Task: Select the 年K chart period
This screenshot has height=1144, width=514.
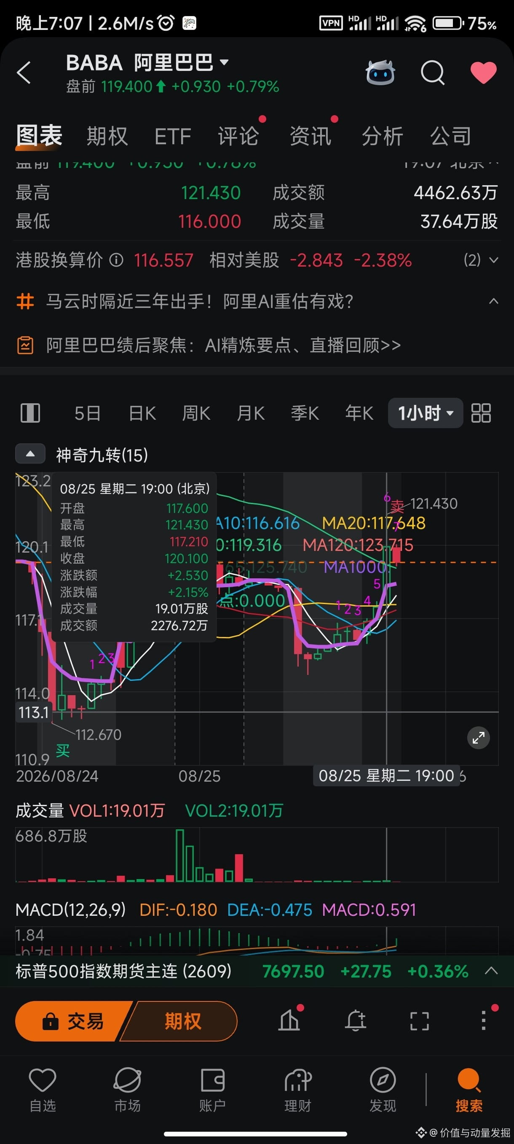Action: point(360,413)
